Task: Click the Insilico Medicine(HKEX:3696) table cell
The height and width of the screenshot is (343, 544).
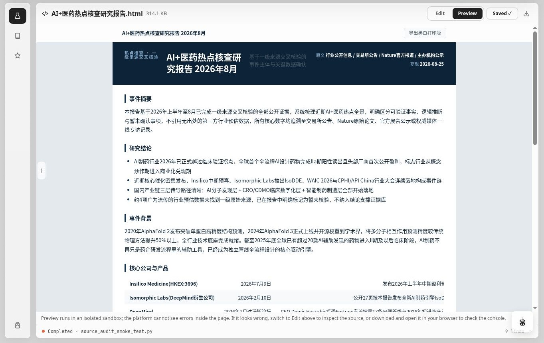Action: coord(163,284)
